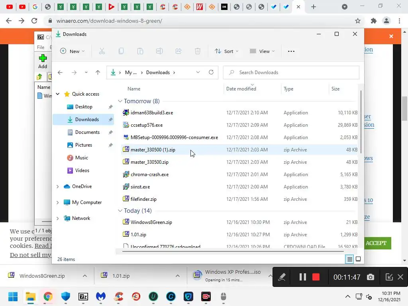Pause the screen recording

click(x=303, y=277)
